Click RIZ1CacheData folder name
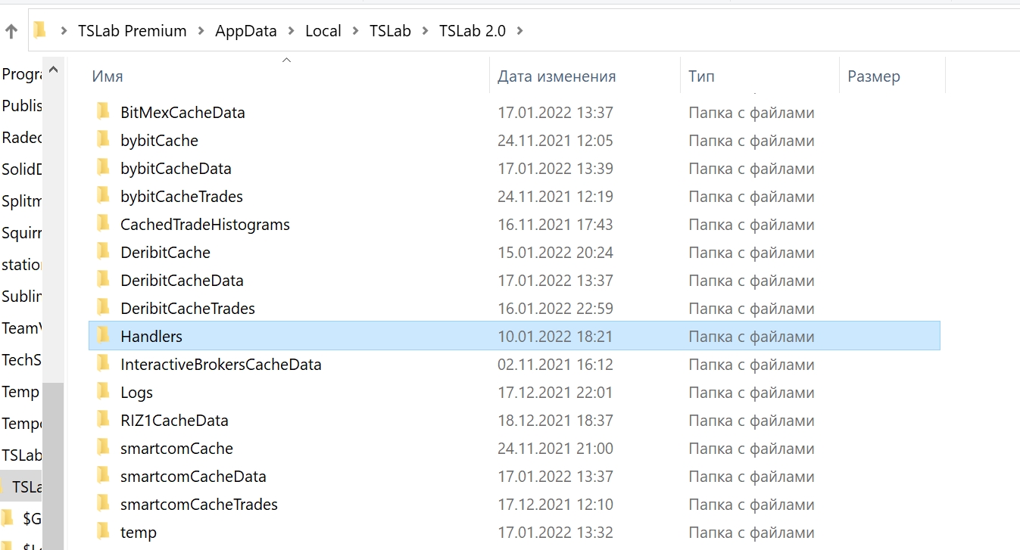 [x=174, y=421]
